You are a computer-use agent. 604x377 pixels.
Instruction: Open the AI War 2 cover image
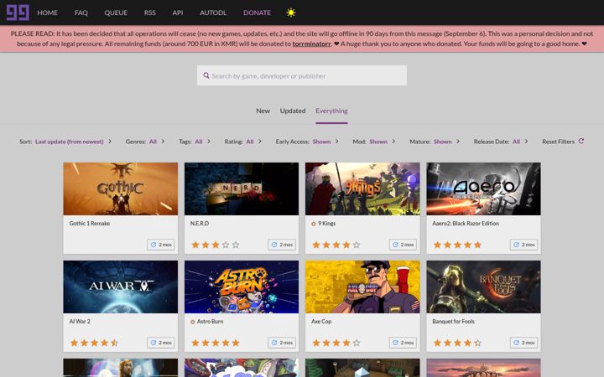(121, 287)
